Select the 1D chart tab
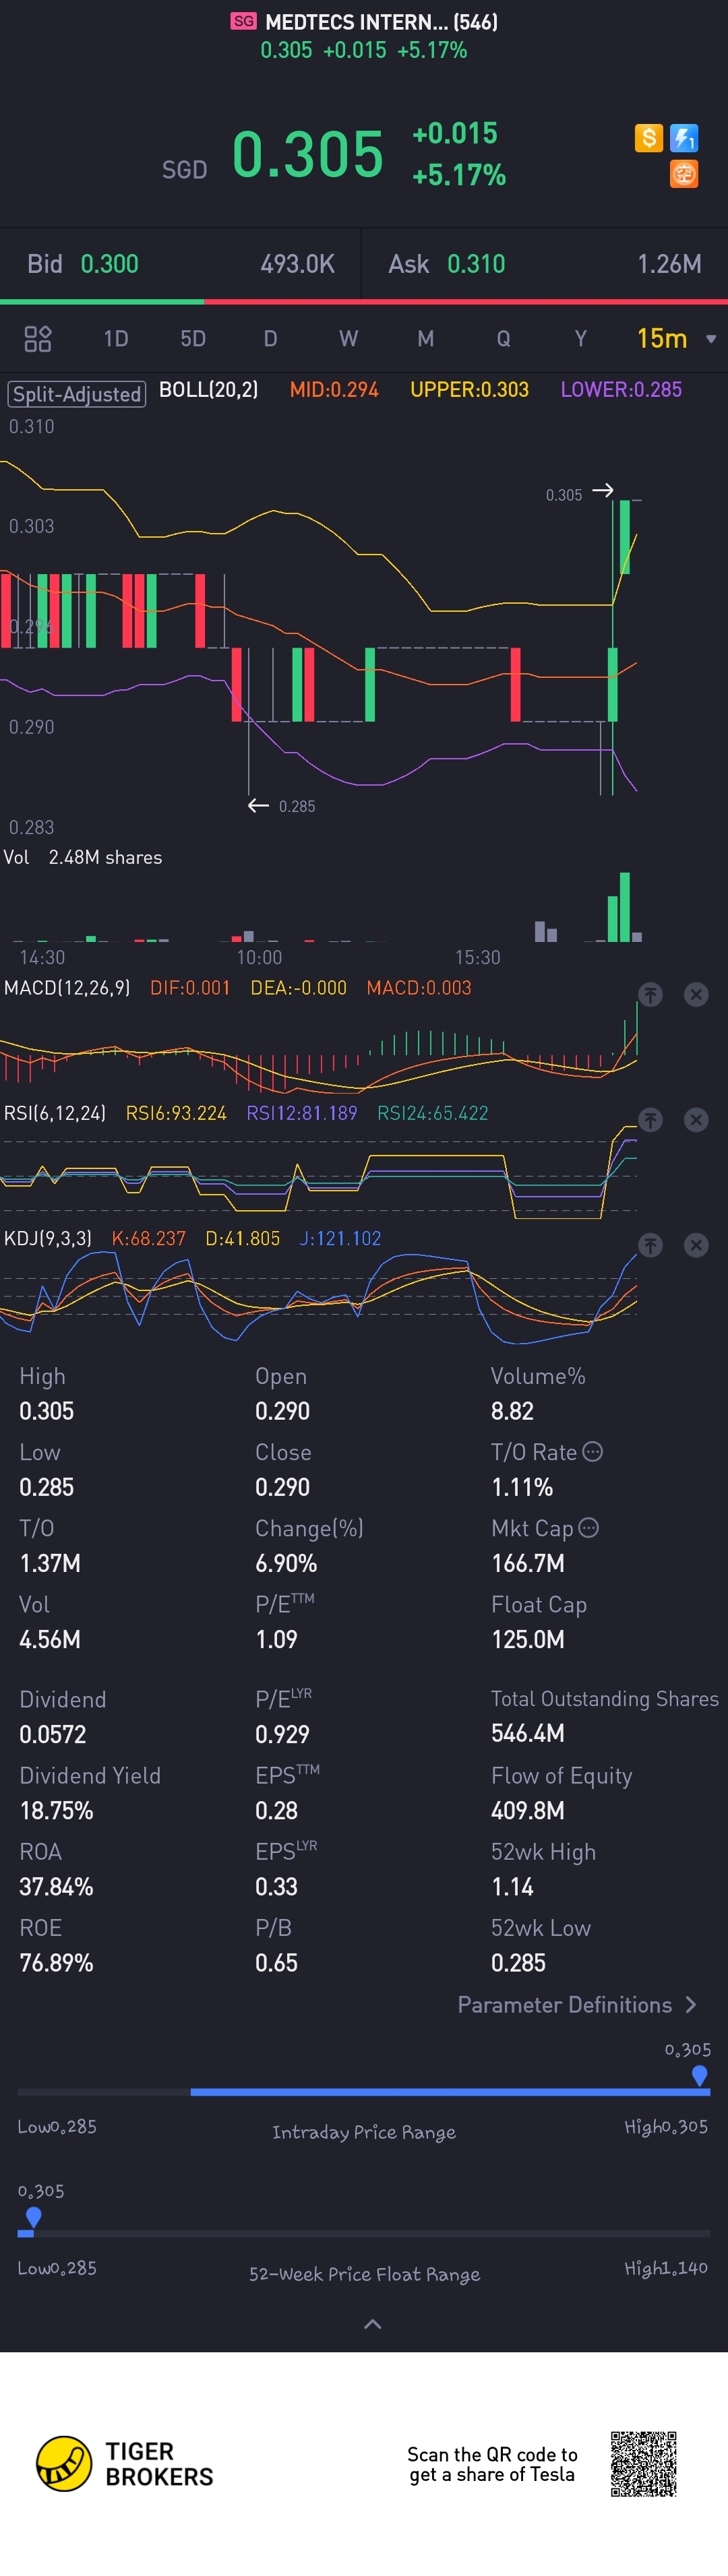This screenshot has height=2576, width=728. tap(116, 339)
